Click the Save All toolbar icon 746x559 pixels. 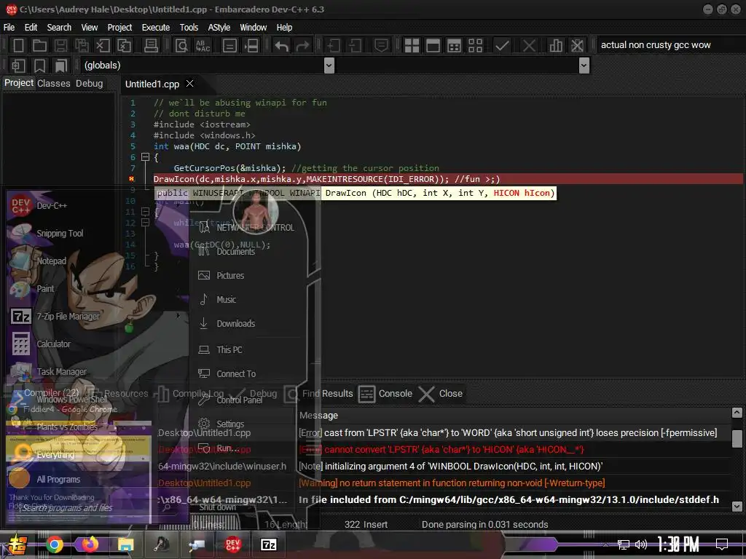click(82, 46)
